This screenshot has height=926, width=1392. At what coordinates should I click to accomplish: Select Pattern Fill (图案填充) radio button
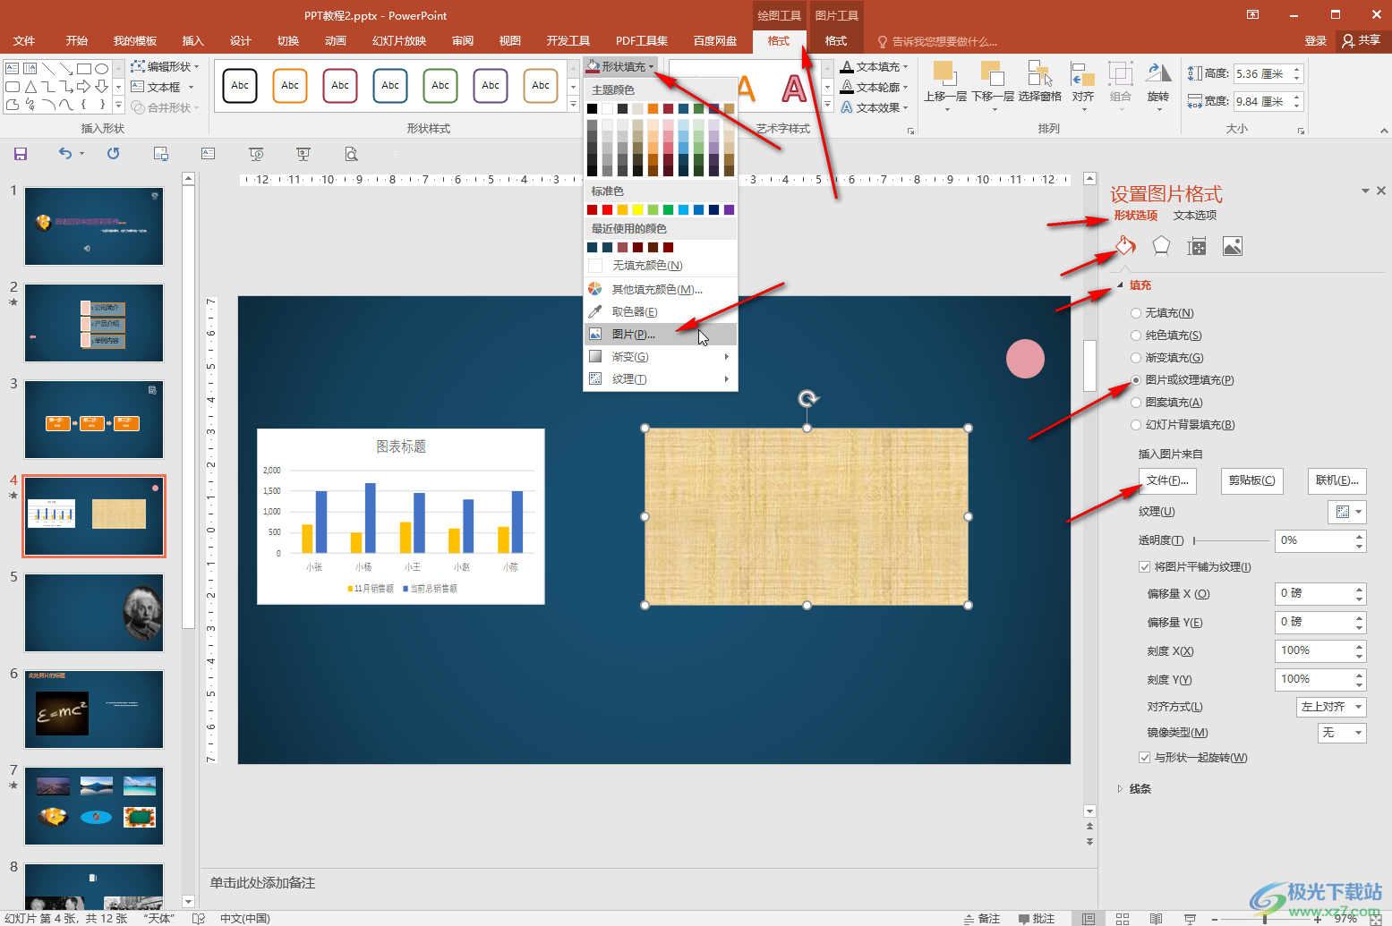pyautogui.click(x=1136, y=403)
